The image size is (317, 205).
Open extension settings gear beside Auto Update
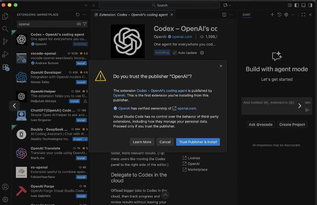202,53
